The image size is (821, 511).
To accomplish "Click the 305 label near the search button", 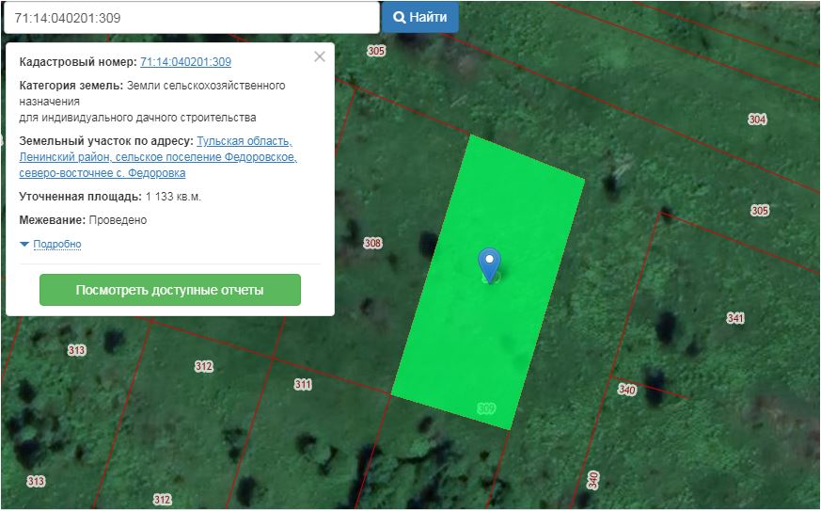I will click(x=376, y=51).
